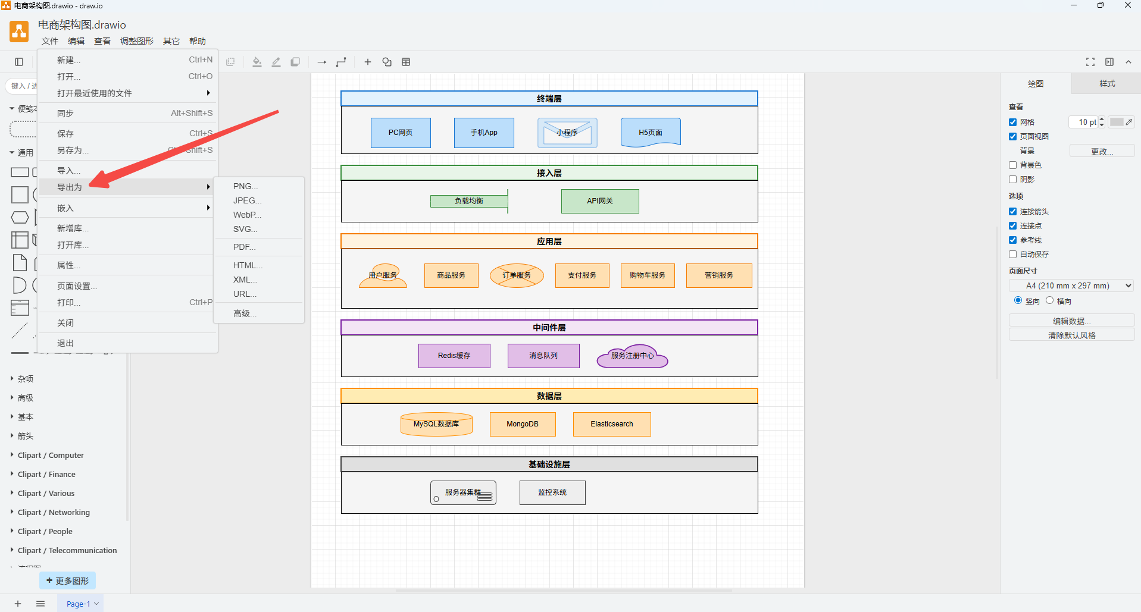Select the Redis缓存 shape on canvas
1141x612 pixels.
[454, 356]
